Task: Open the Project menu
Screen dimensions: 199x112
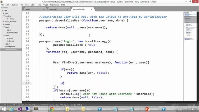Action: [x=45, y=5]
